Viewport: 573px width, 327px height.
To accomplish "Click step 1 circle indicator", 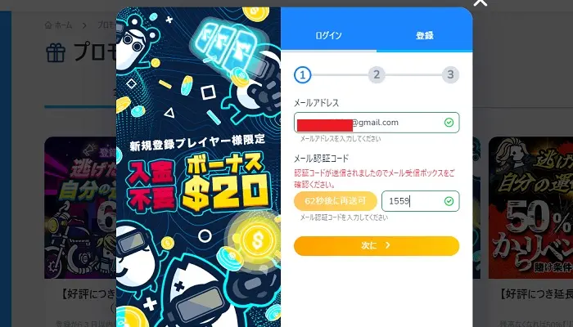I will pyautogui.click(x=303, y=75).
